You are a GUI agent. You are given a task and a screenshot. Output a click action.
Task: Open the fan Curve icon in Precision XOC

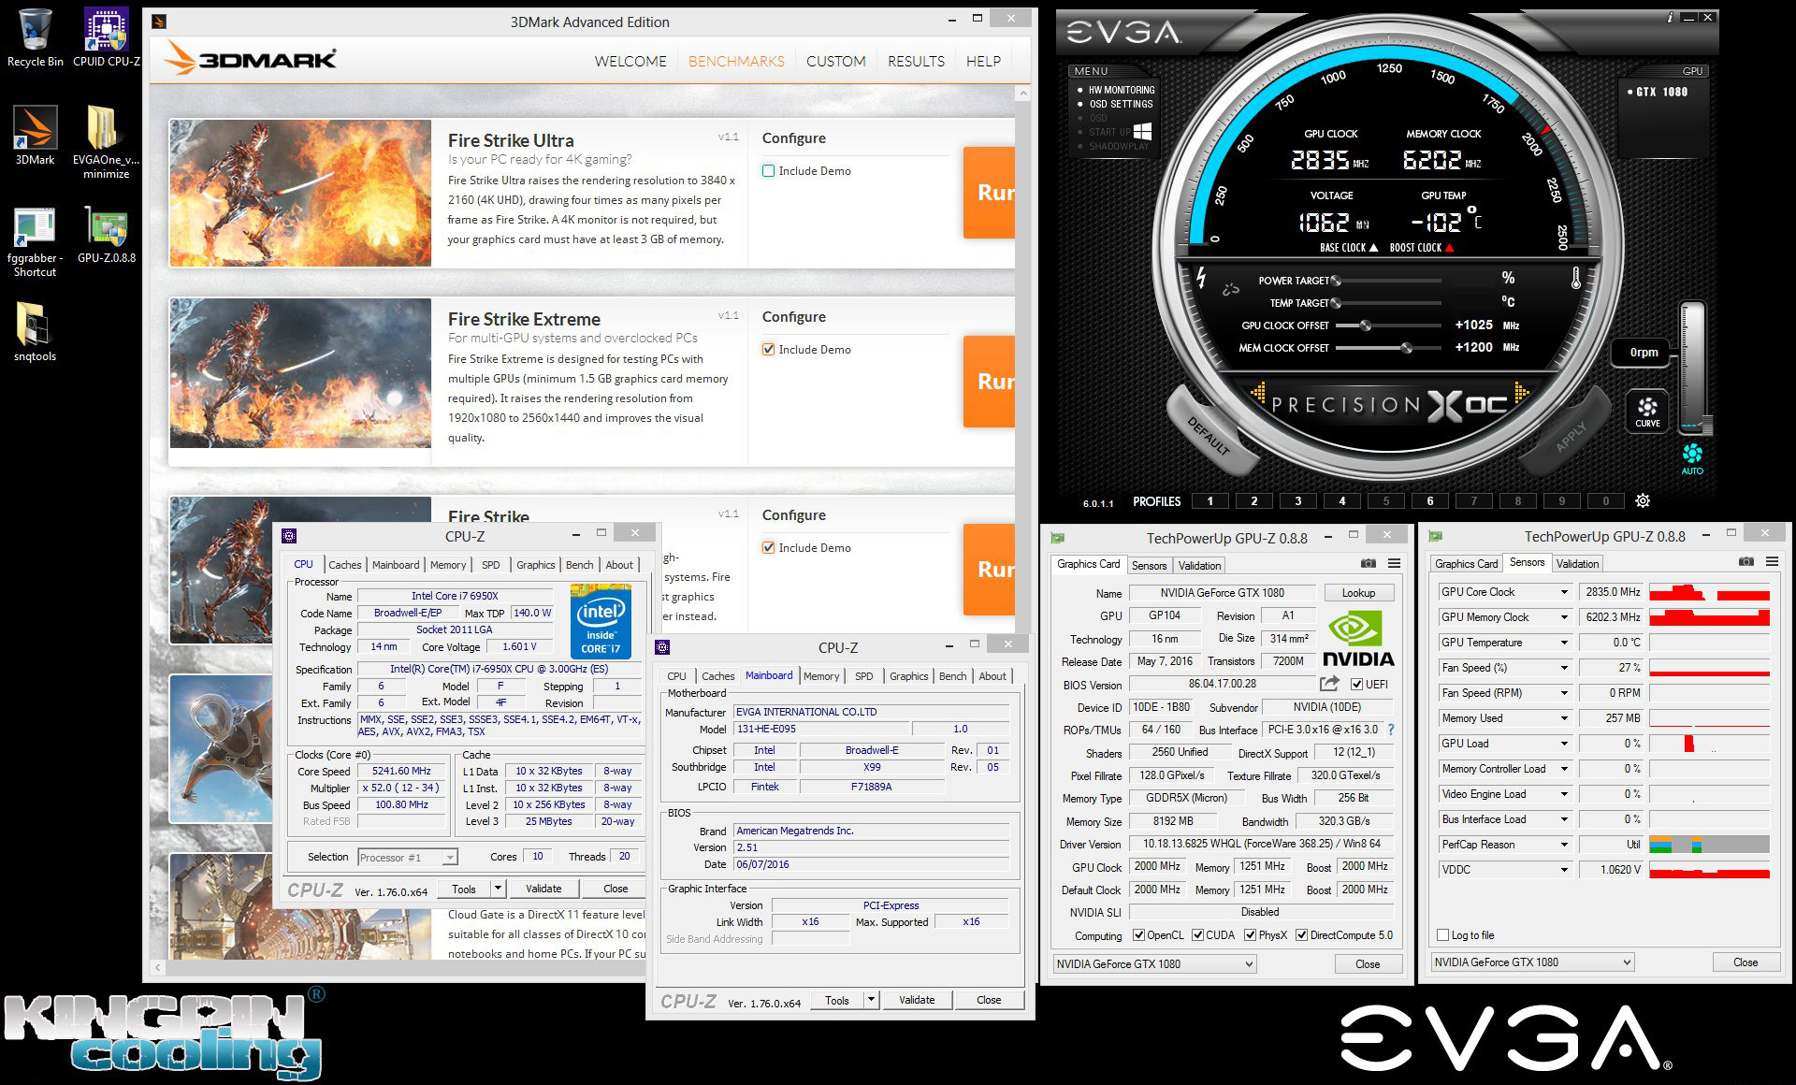pyautogui.click(x=1647, y=410)
